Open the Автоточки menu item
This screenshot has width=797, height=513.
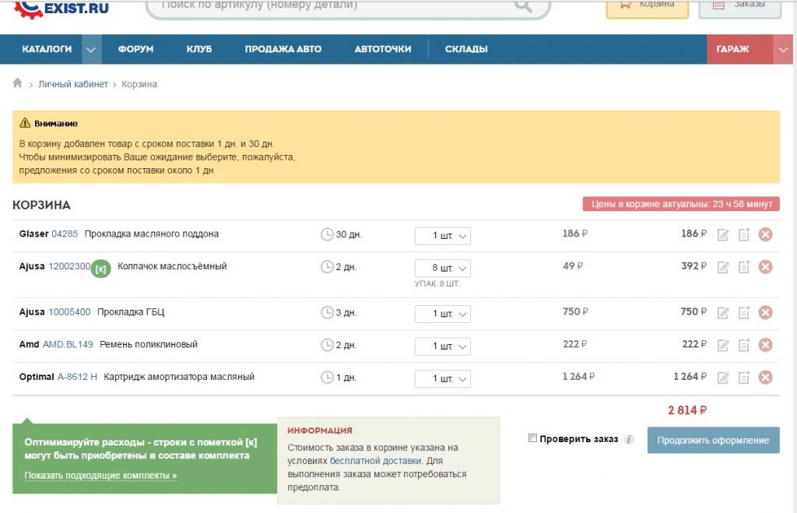383,49
